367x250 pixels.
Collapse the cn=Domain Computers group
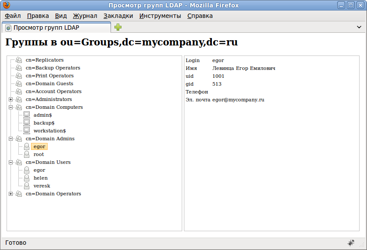coord(11,107)
